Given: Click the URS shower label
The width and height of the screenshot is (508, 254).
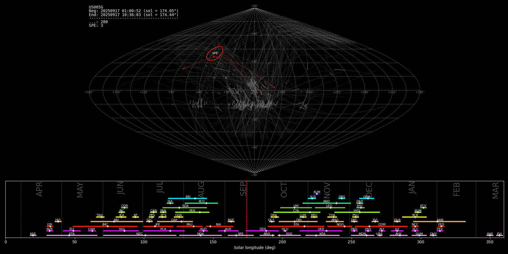Looking at the screenshot, I should click(379, 234).
